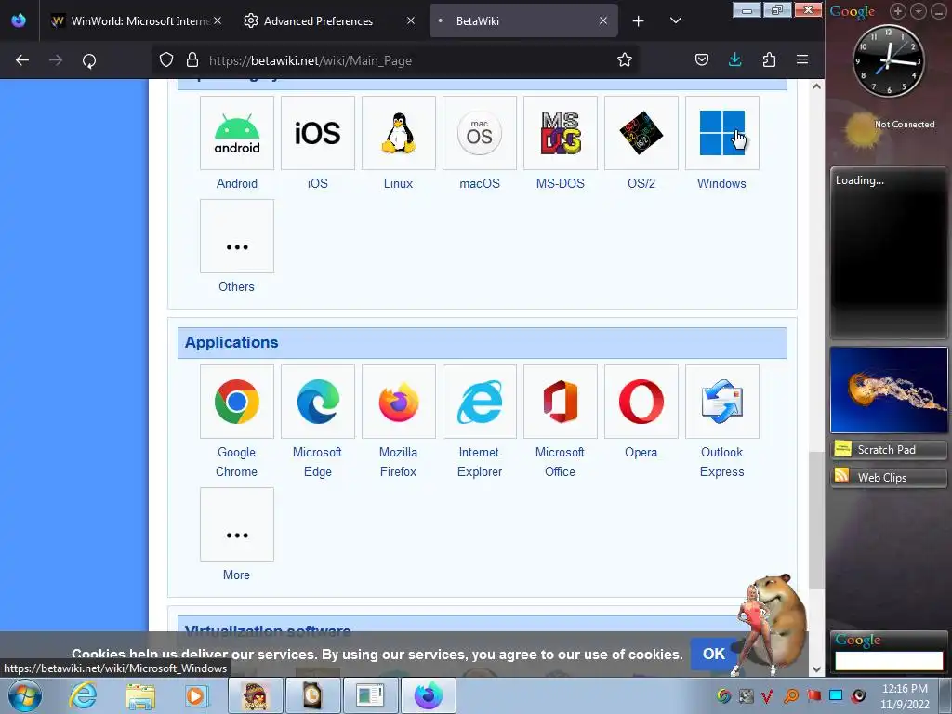Click the jellyfish photo gadget thumbnail

[889, 390]
